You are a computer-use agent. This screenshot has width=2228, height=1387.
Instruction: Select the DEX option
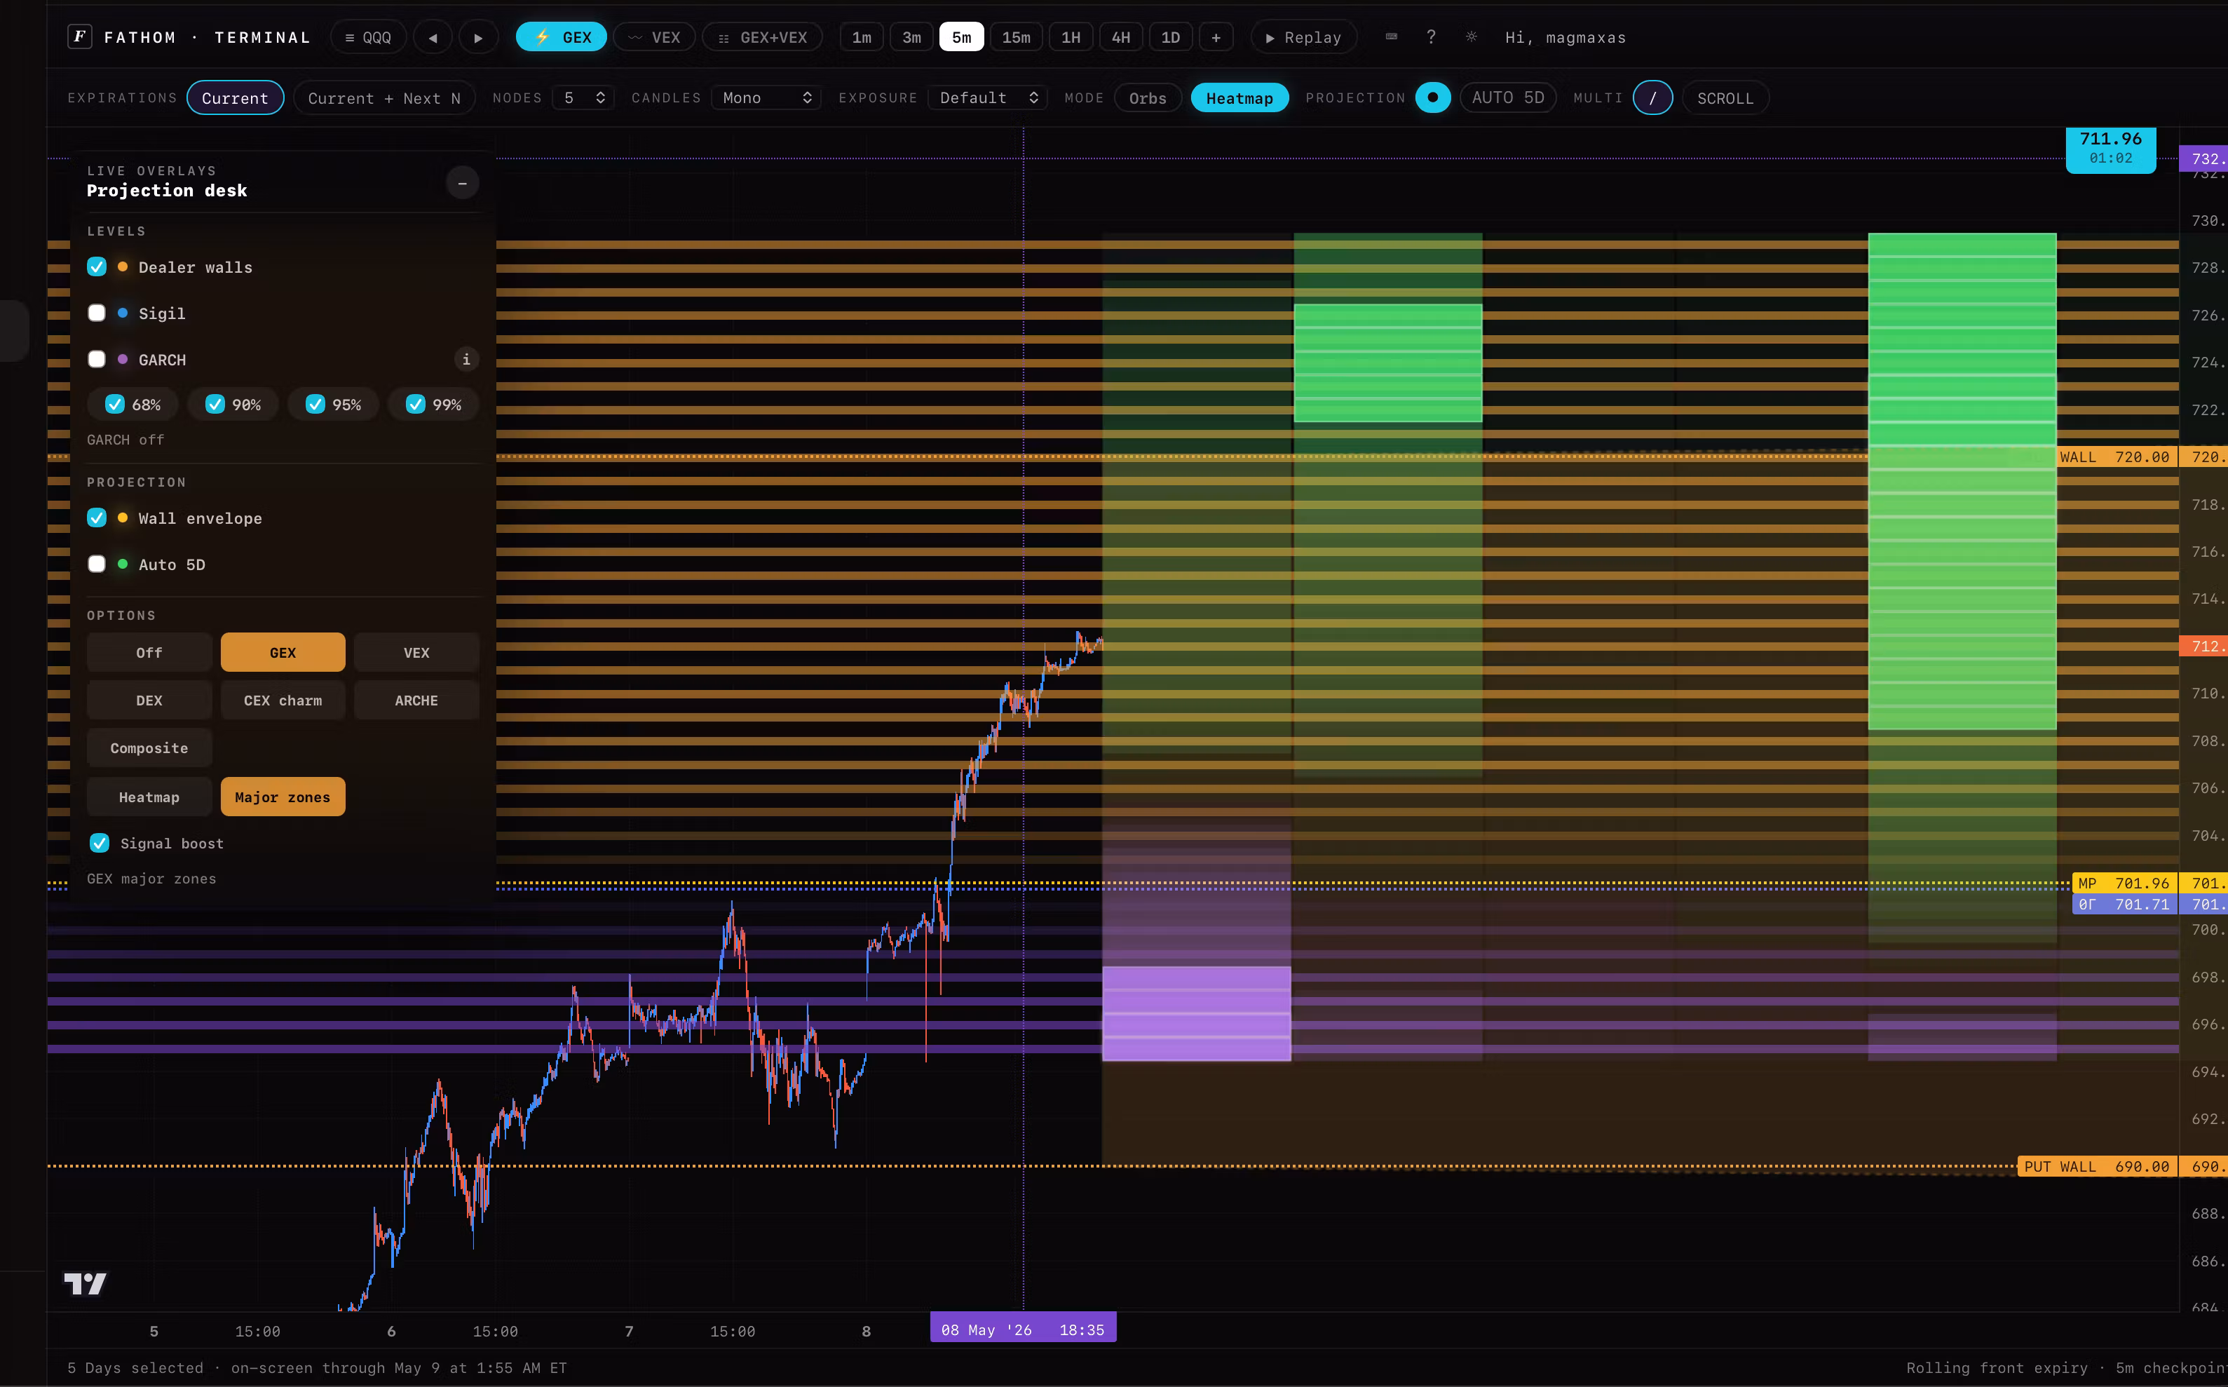tap(149, 700)
